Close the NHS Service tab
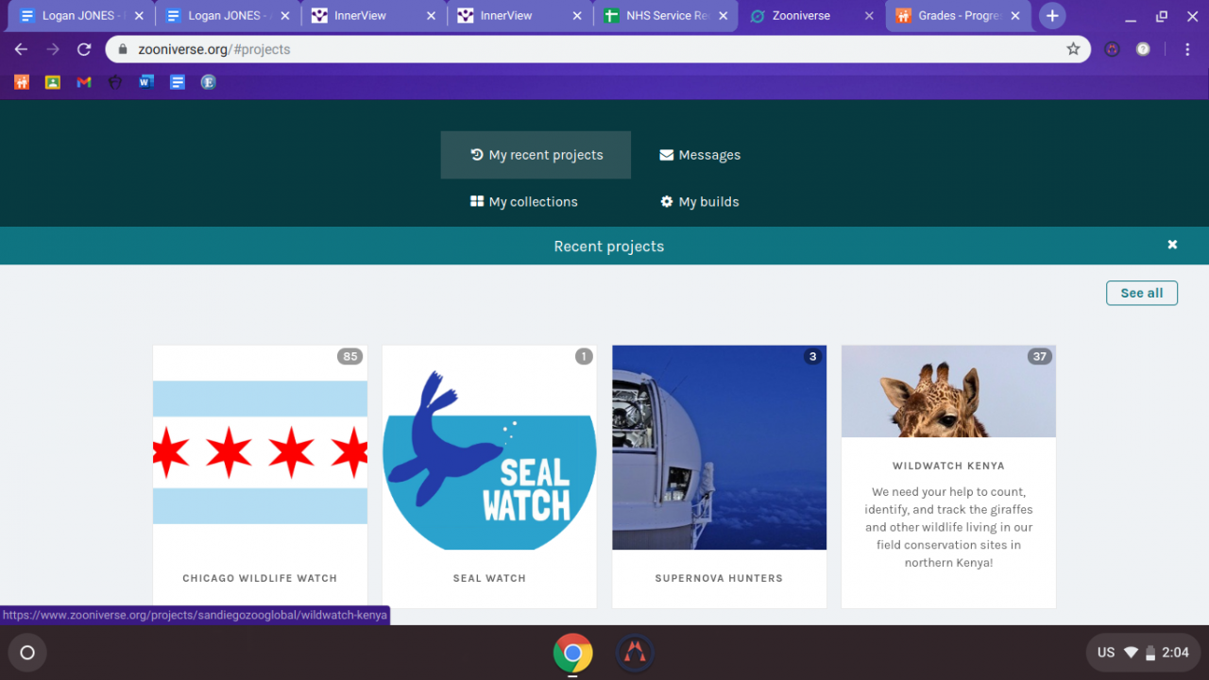This screenshot has height=680, width=1209. click(724, 16)
